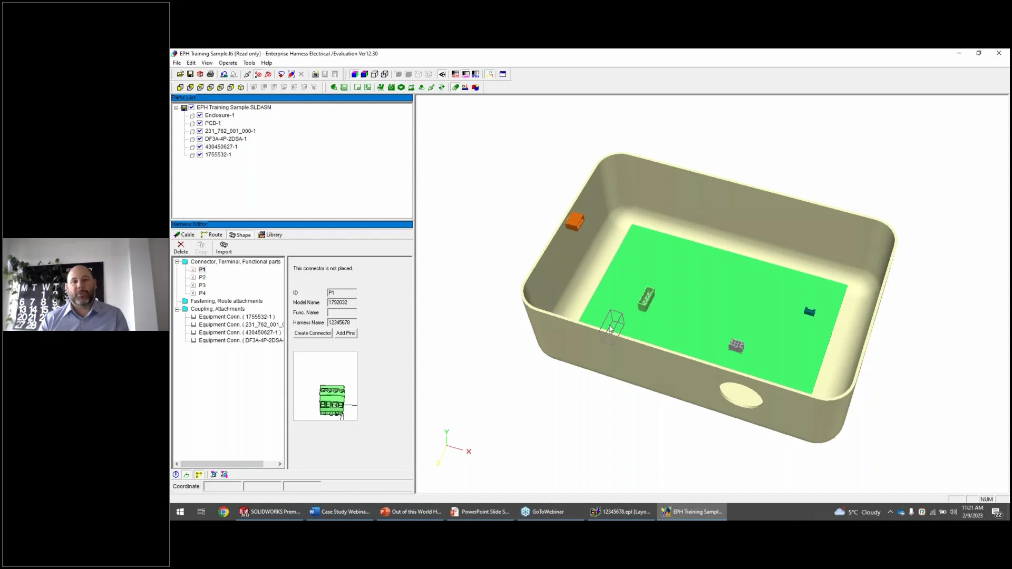
Task: Click the yellow route nodes icon below tree
Action: [x=199, y=475]
